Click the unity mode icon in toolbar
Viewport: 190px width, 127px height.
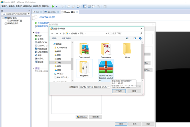tap(98, 6)
